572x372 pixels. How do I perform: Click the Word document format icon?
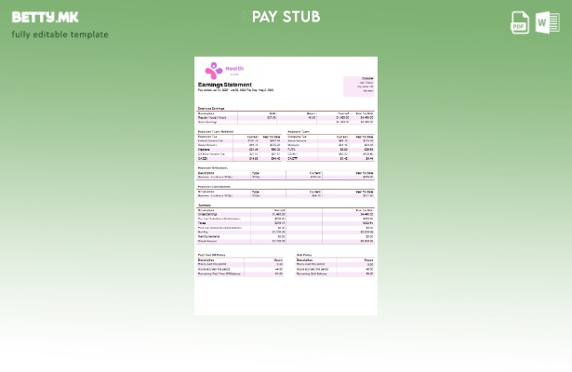(x=547, y=22)
